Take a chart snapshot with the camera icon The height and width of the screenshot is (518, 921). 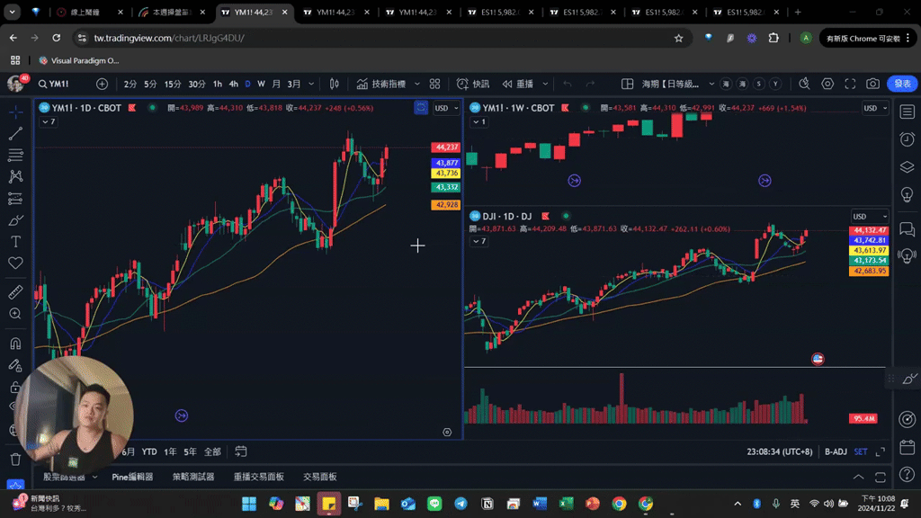coord(874,84)
